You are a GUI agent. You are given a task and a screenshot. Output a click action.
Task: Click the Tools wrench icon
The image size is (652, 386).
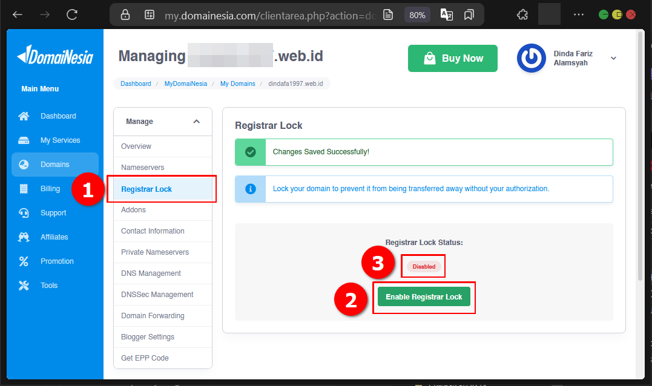[24, 286]
